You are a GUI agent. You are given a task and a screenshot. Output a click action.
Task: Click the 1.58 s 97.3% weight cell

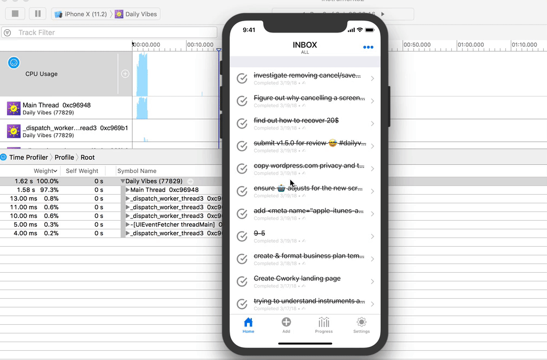pyautogui.click(x=38, y=190)
